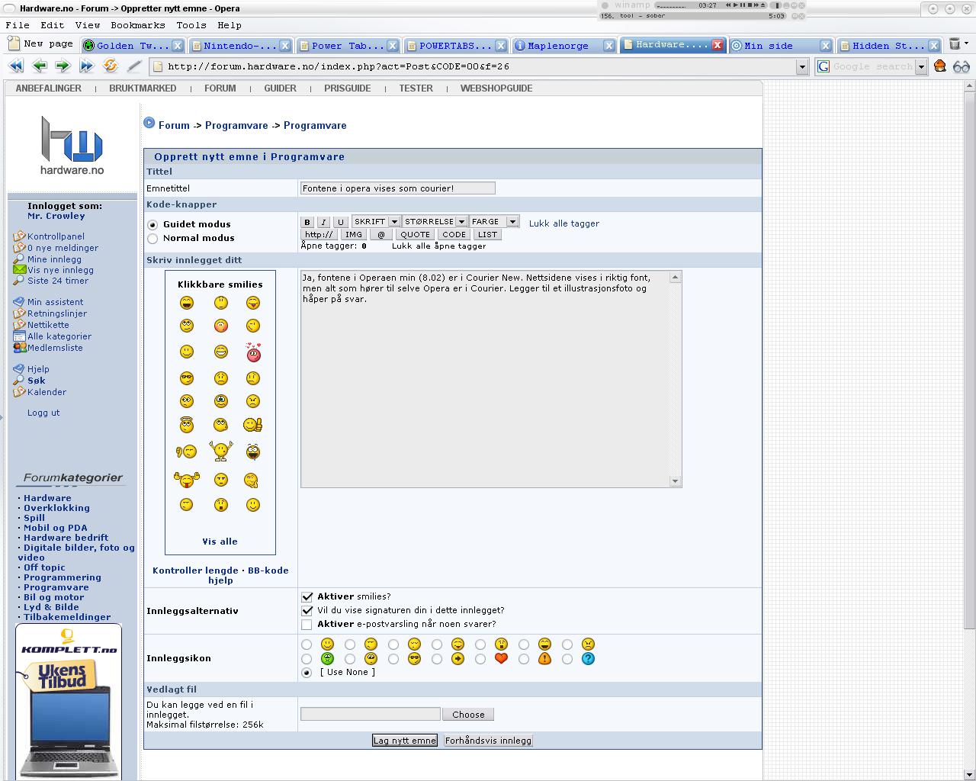The image size is (976, 781).
Task: Click Forhåndsvis innlegg button
Action: pos(488,741)
